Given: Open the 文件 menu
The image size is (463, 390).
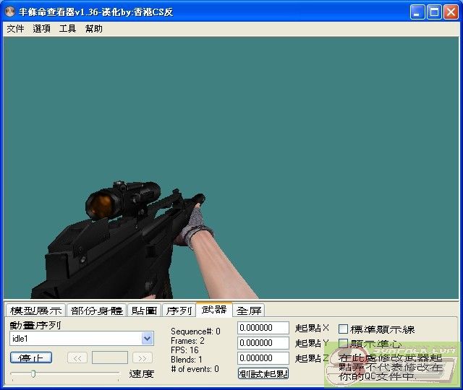Looking at the screenshot, I should [15, 29].
